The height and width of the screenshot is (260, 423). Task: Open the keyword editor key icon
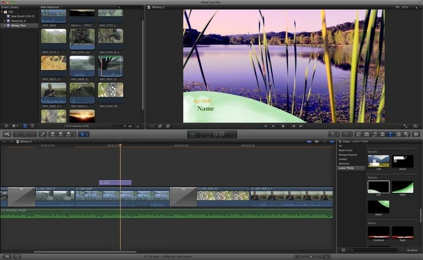pos(43,134)
